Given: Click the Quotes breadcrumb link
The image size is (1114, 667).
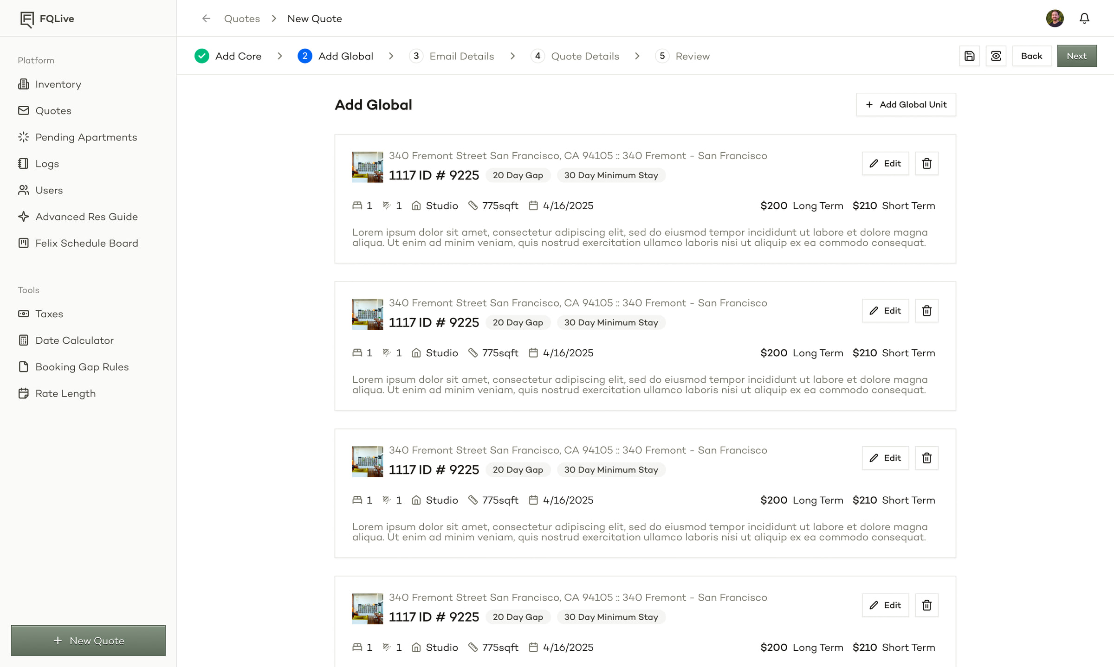Looking at the screenshot, I should tap(242, 19).
